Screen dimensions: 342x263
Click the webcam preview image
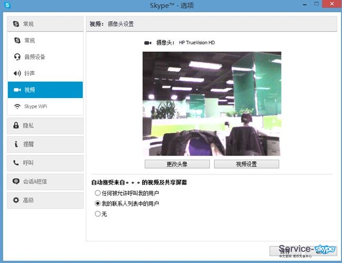pos(212,104)
